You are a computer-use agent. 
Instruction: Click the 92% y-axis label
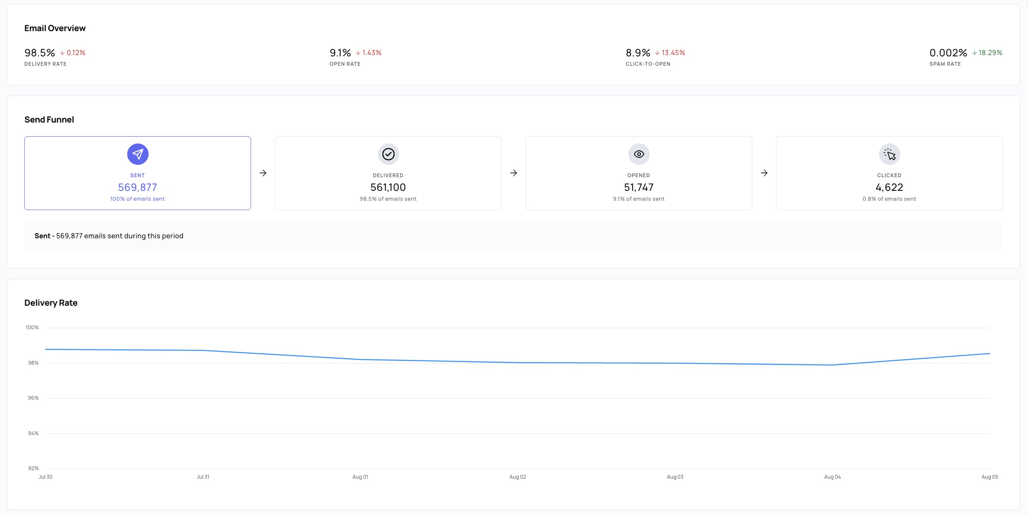pyautogui.click(x=33, y=468)
